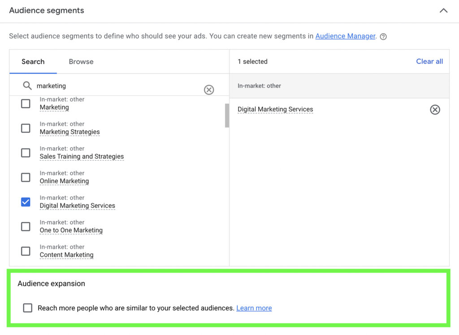Check Sales Training and Strategies

(26, 153)
